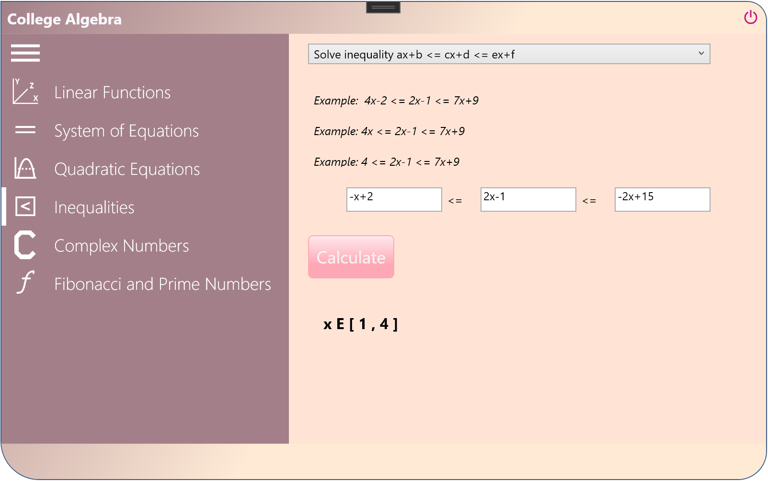Click the System of Equations equals icon

click(25, 130)
